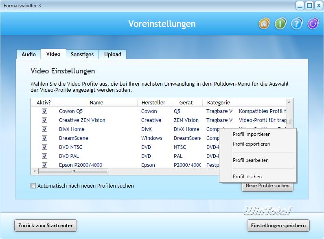Switch to the Audio tab

[x=28, y=55]
